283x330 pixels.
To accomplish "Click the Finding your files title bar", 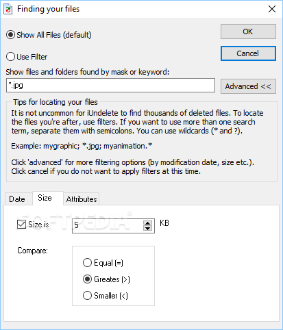I will 137,9.
